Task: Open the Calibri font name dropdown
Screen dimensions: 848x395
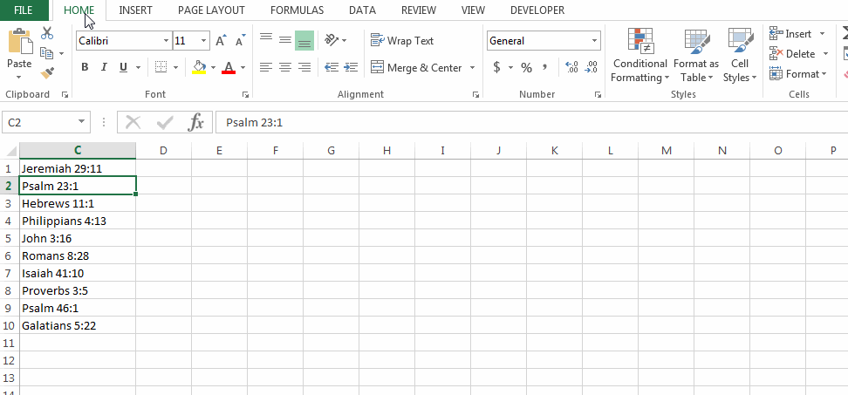Action: click(x=166, y=41)
